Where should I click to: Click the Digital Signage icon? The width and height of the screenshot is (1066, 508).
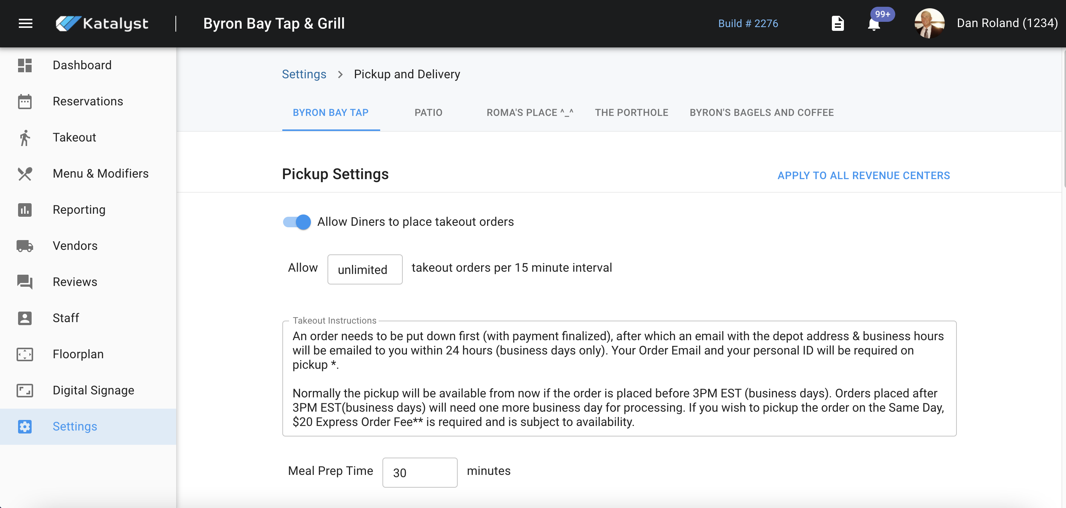(x=25, y=390)
